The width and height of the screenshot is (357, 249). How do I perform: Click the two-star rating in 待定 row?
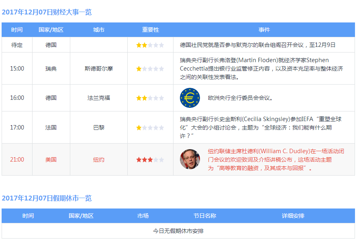point(150,45)
